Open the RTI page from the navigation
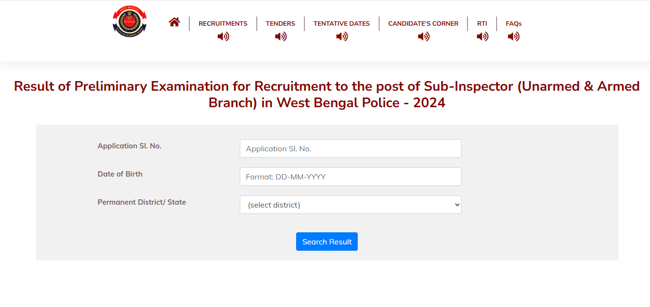This screenshot has height=307, width=650. 482,23
